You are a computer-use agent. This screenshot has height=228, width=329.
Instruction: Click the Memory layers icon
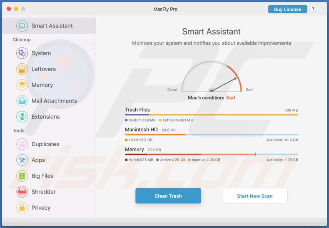tap(22, 85)
